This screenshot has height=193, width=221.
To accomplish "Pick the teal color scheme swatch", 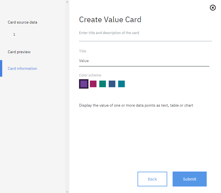I will [x=121, y=84].
